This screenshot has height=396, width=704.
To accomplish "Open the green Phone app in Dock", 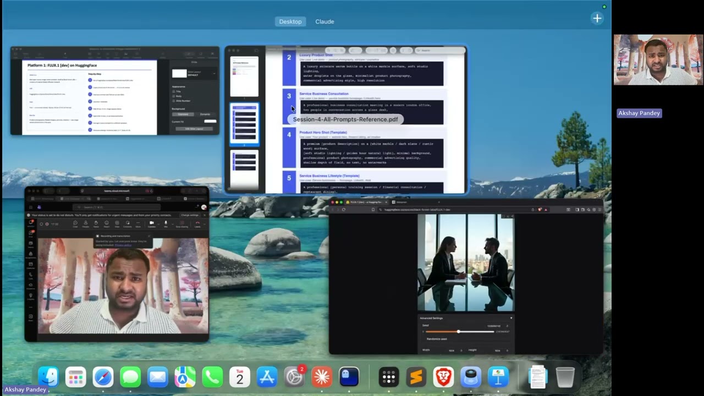I will (x=212, y=377).
